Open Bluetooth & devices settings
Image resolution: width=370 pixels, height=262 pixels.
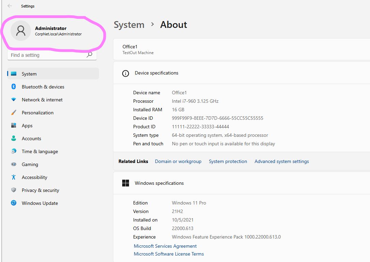pyautogui.click(x=53, y=87)
